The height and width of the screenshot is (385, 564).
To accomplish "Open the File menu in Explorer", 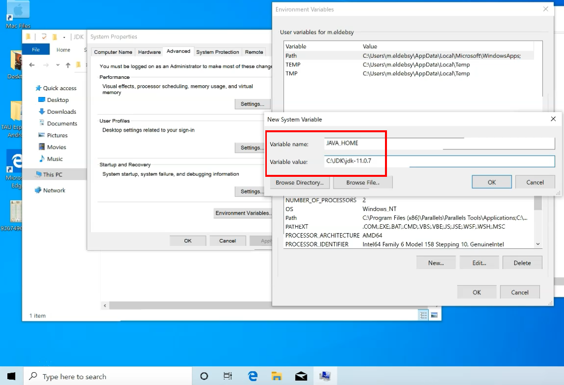I will pyautogui.click(x=36, y=49).
